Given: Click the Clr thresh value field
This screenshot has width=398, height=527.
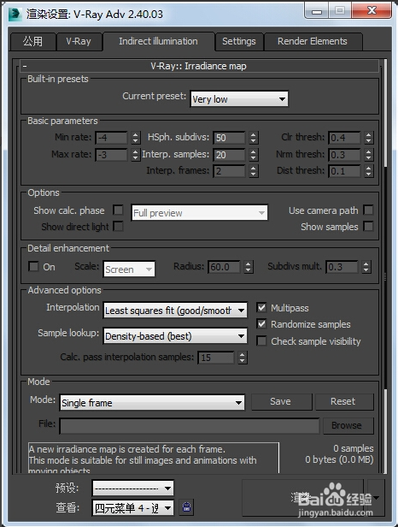Looking at the screenshot, I should point(344,138).
